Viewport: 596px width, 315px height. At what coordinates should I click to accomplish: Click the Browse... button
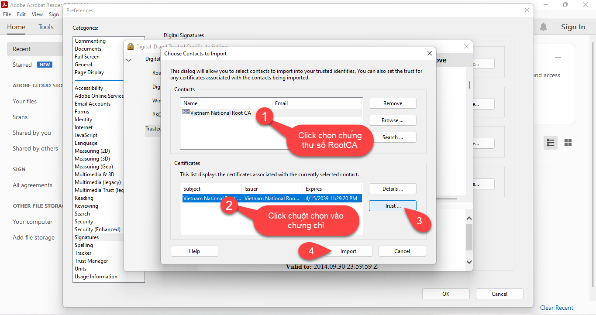(393, 120)
